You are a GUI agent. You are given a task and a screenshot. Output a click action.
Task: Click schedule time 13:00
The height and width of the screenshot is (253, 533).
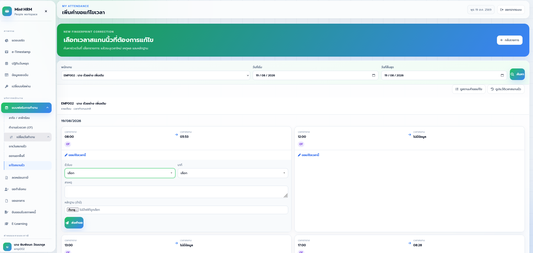click(x=69, y=245)
